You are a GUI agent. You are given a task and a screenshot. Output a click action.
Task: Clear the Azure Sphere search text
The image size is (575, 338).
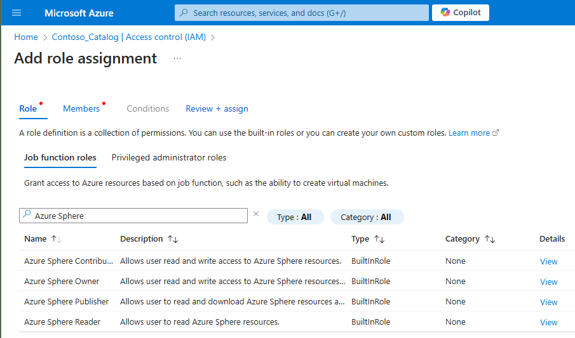tap(256, 214)
